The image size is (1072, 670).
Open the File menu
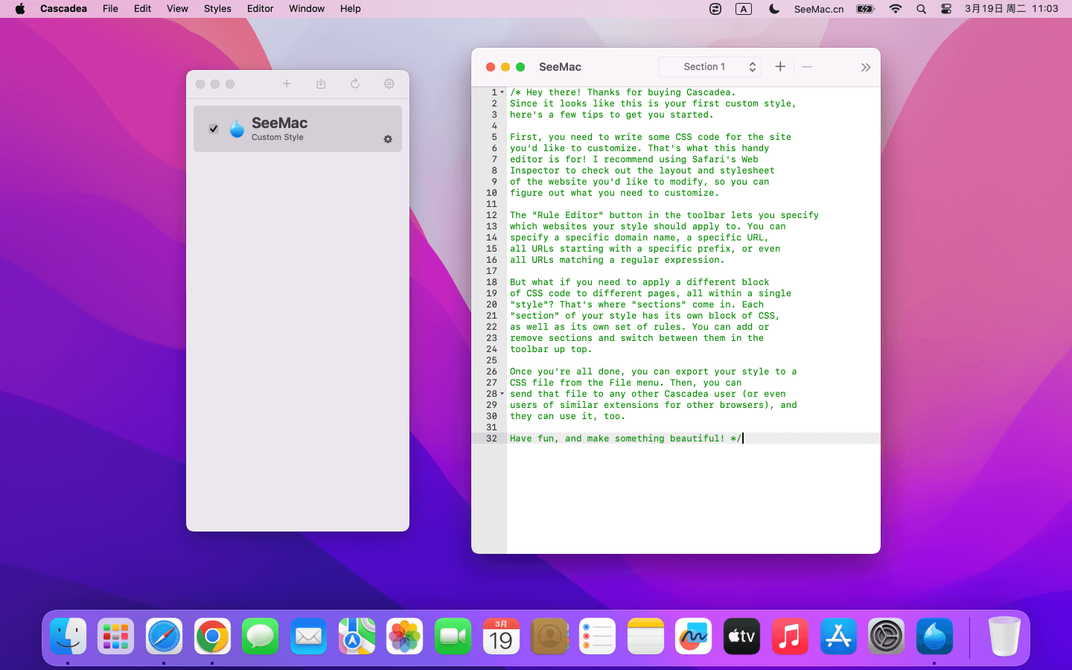click(x=110, y=9)
